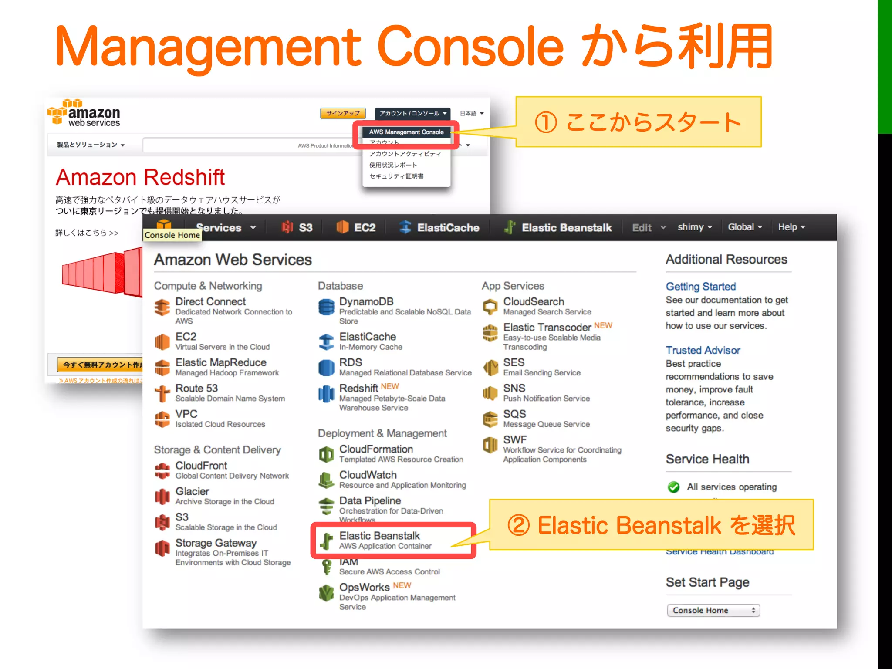
Task: Click the amazon web services logo
Action: [84, 113]
